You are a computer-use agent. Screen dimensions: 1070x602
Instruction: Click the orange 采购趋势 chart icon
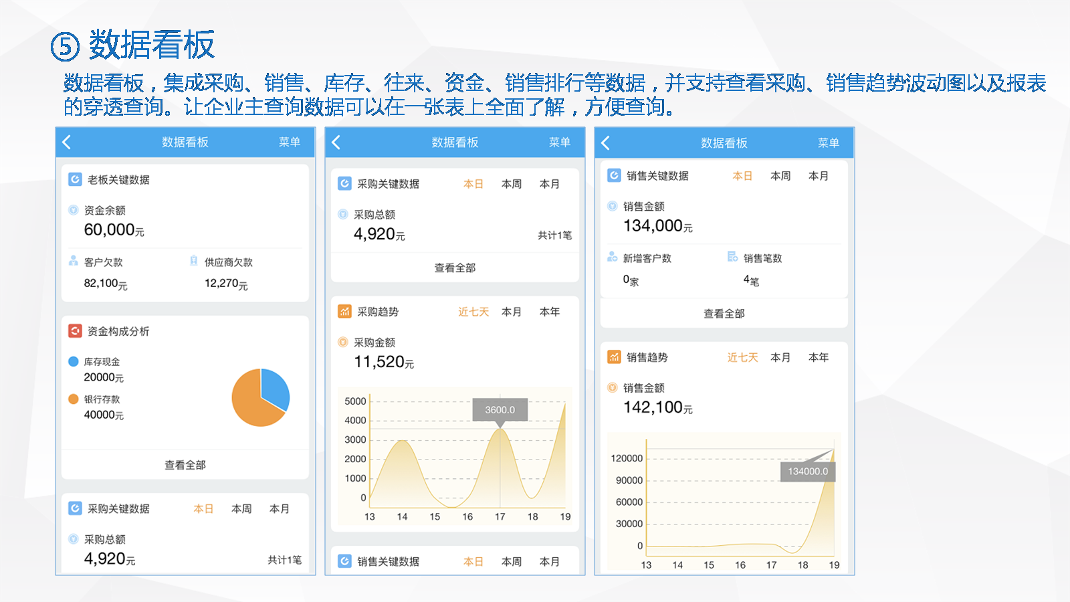point(344,311)
